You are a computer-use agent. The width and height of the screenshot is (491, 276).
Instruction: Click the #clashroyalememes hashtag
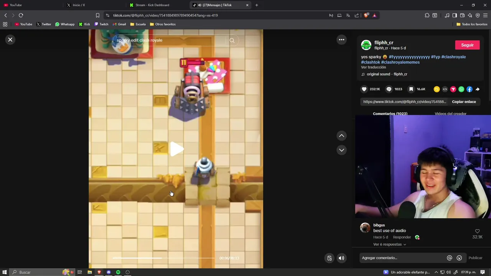[x=400, y=62]
